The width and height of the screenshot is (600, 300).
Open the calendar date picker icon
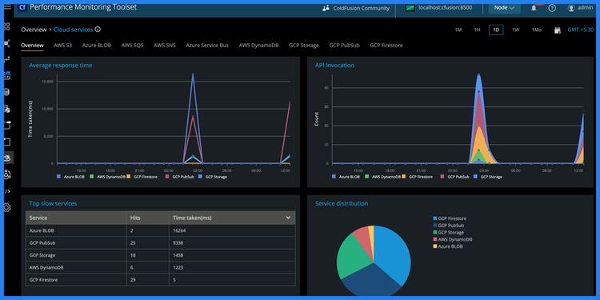[557, 30]
